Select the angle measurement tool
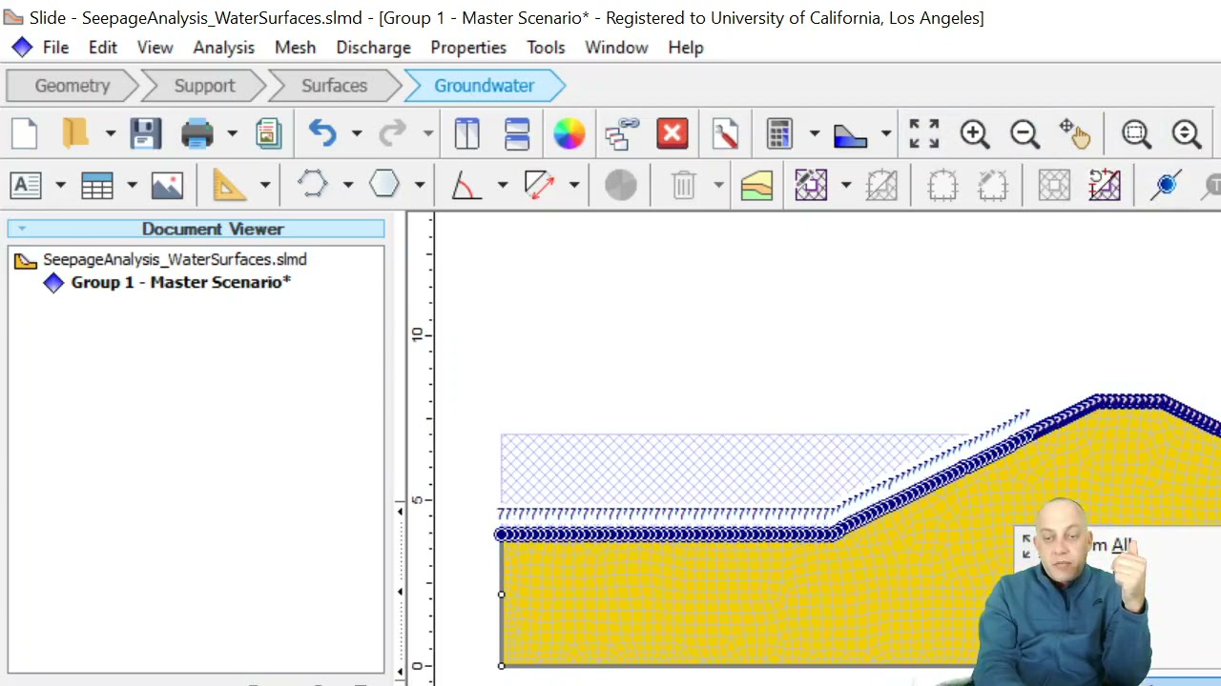 (466, 185)
